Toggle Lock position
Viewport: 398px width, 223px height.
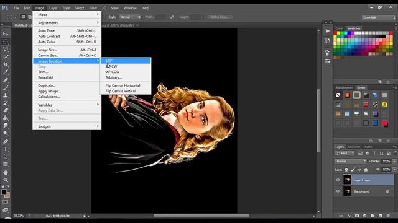(x=359, y=170)
